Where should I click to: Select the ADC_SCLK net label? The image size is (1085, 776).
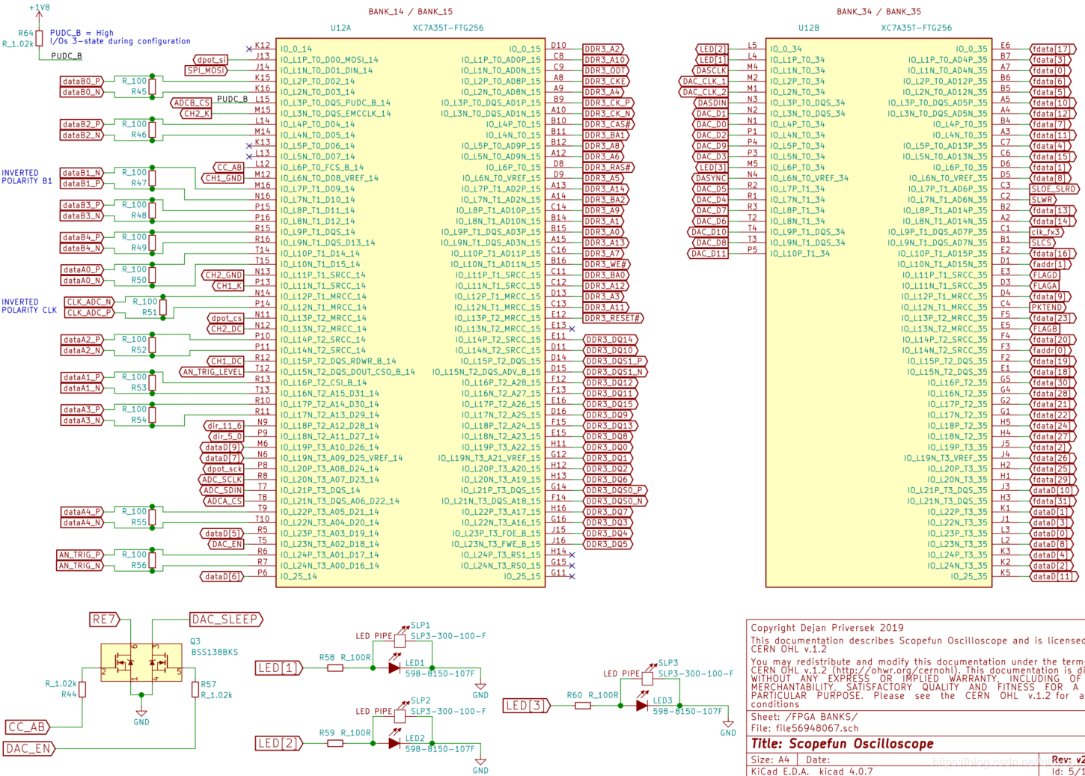(221, 480)
